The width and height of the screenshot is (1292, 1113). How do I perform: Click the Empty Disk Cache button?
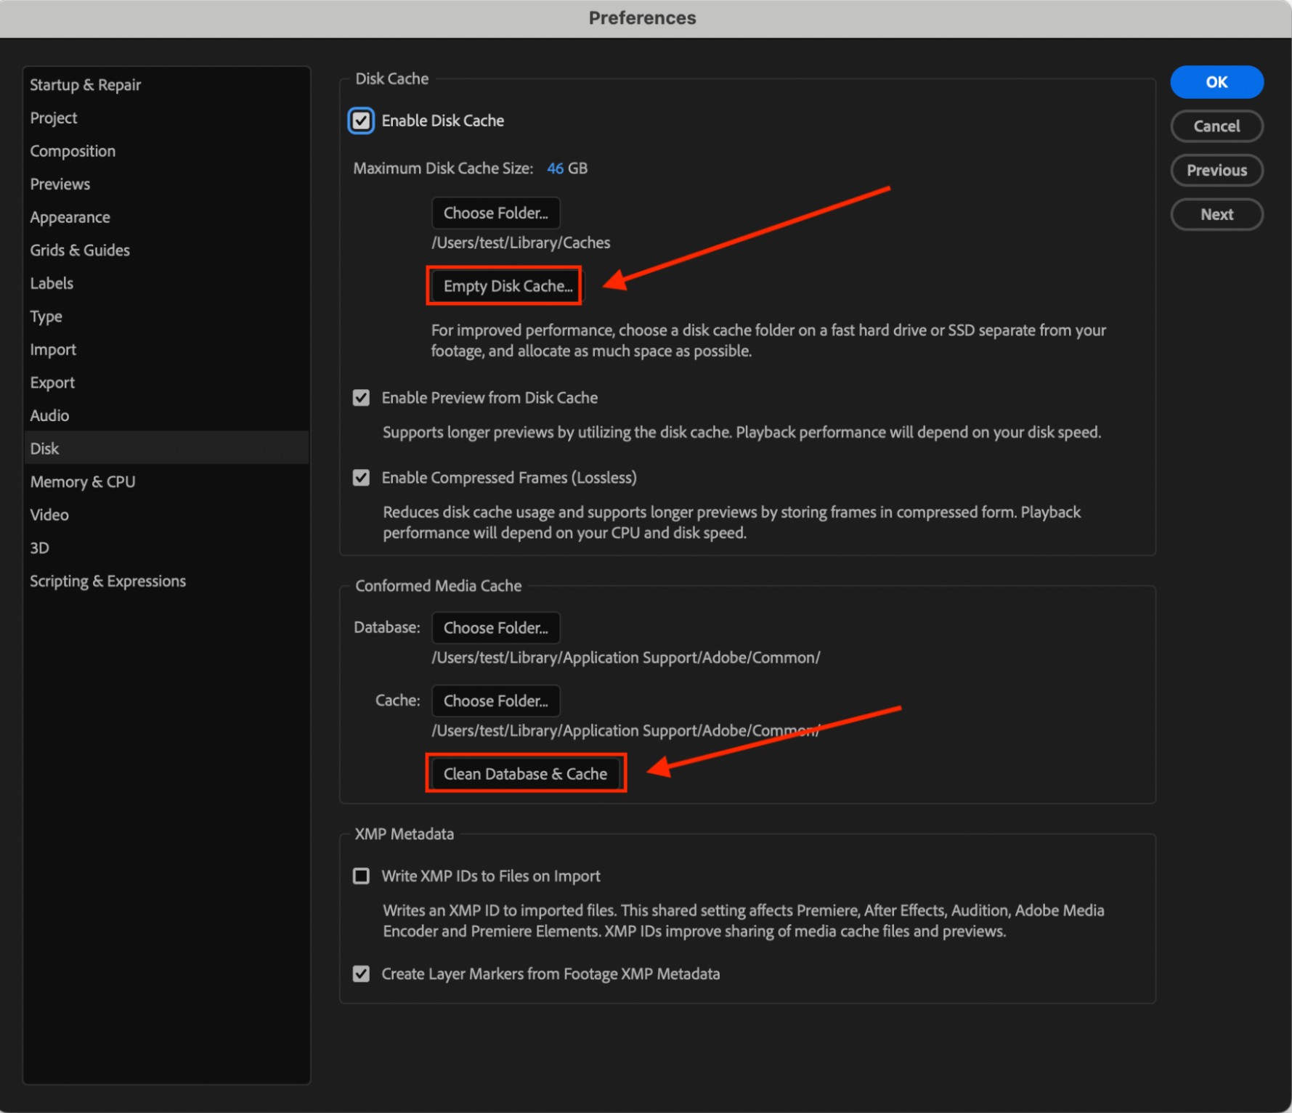pyautogui.click(x=504, y=285)
